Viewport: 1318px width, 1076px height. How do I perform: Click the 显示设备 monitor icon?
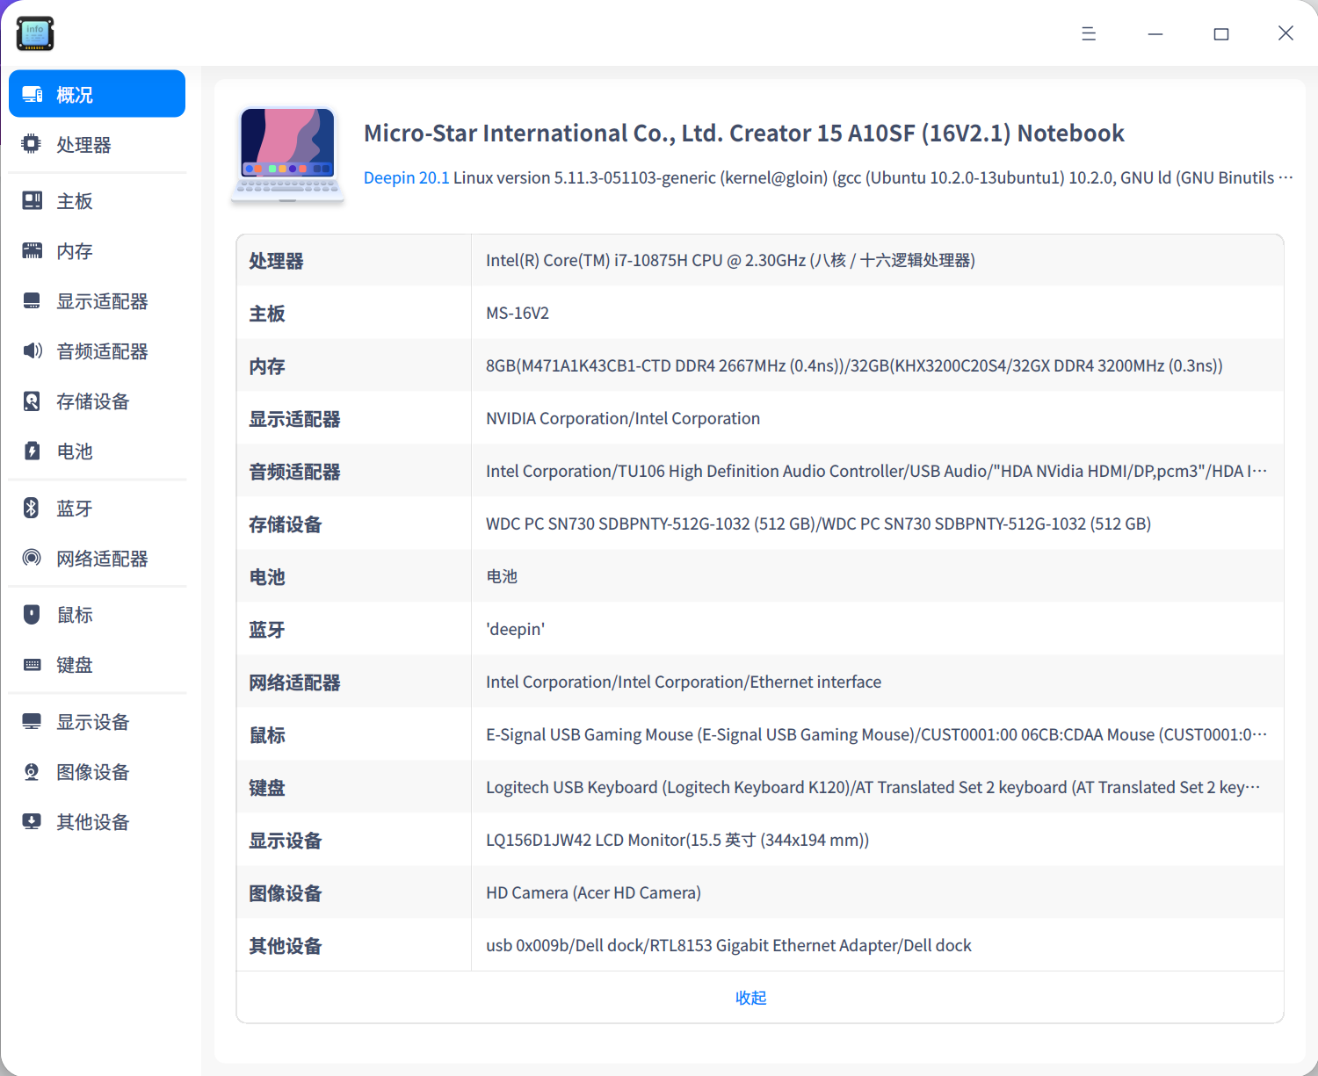coord(32,722)
